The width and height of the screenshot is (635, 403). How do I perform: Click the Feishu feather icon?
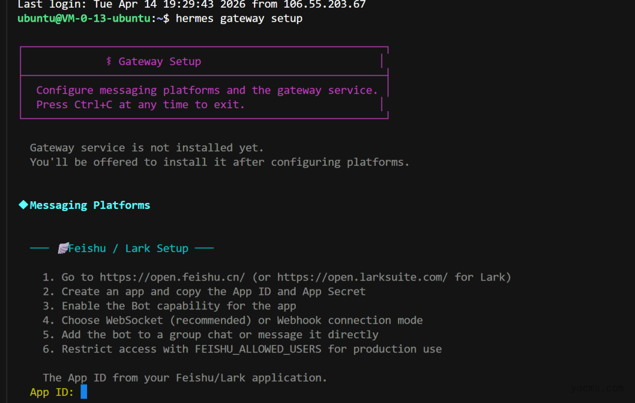[x=63, y=248]
